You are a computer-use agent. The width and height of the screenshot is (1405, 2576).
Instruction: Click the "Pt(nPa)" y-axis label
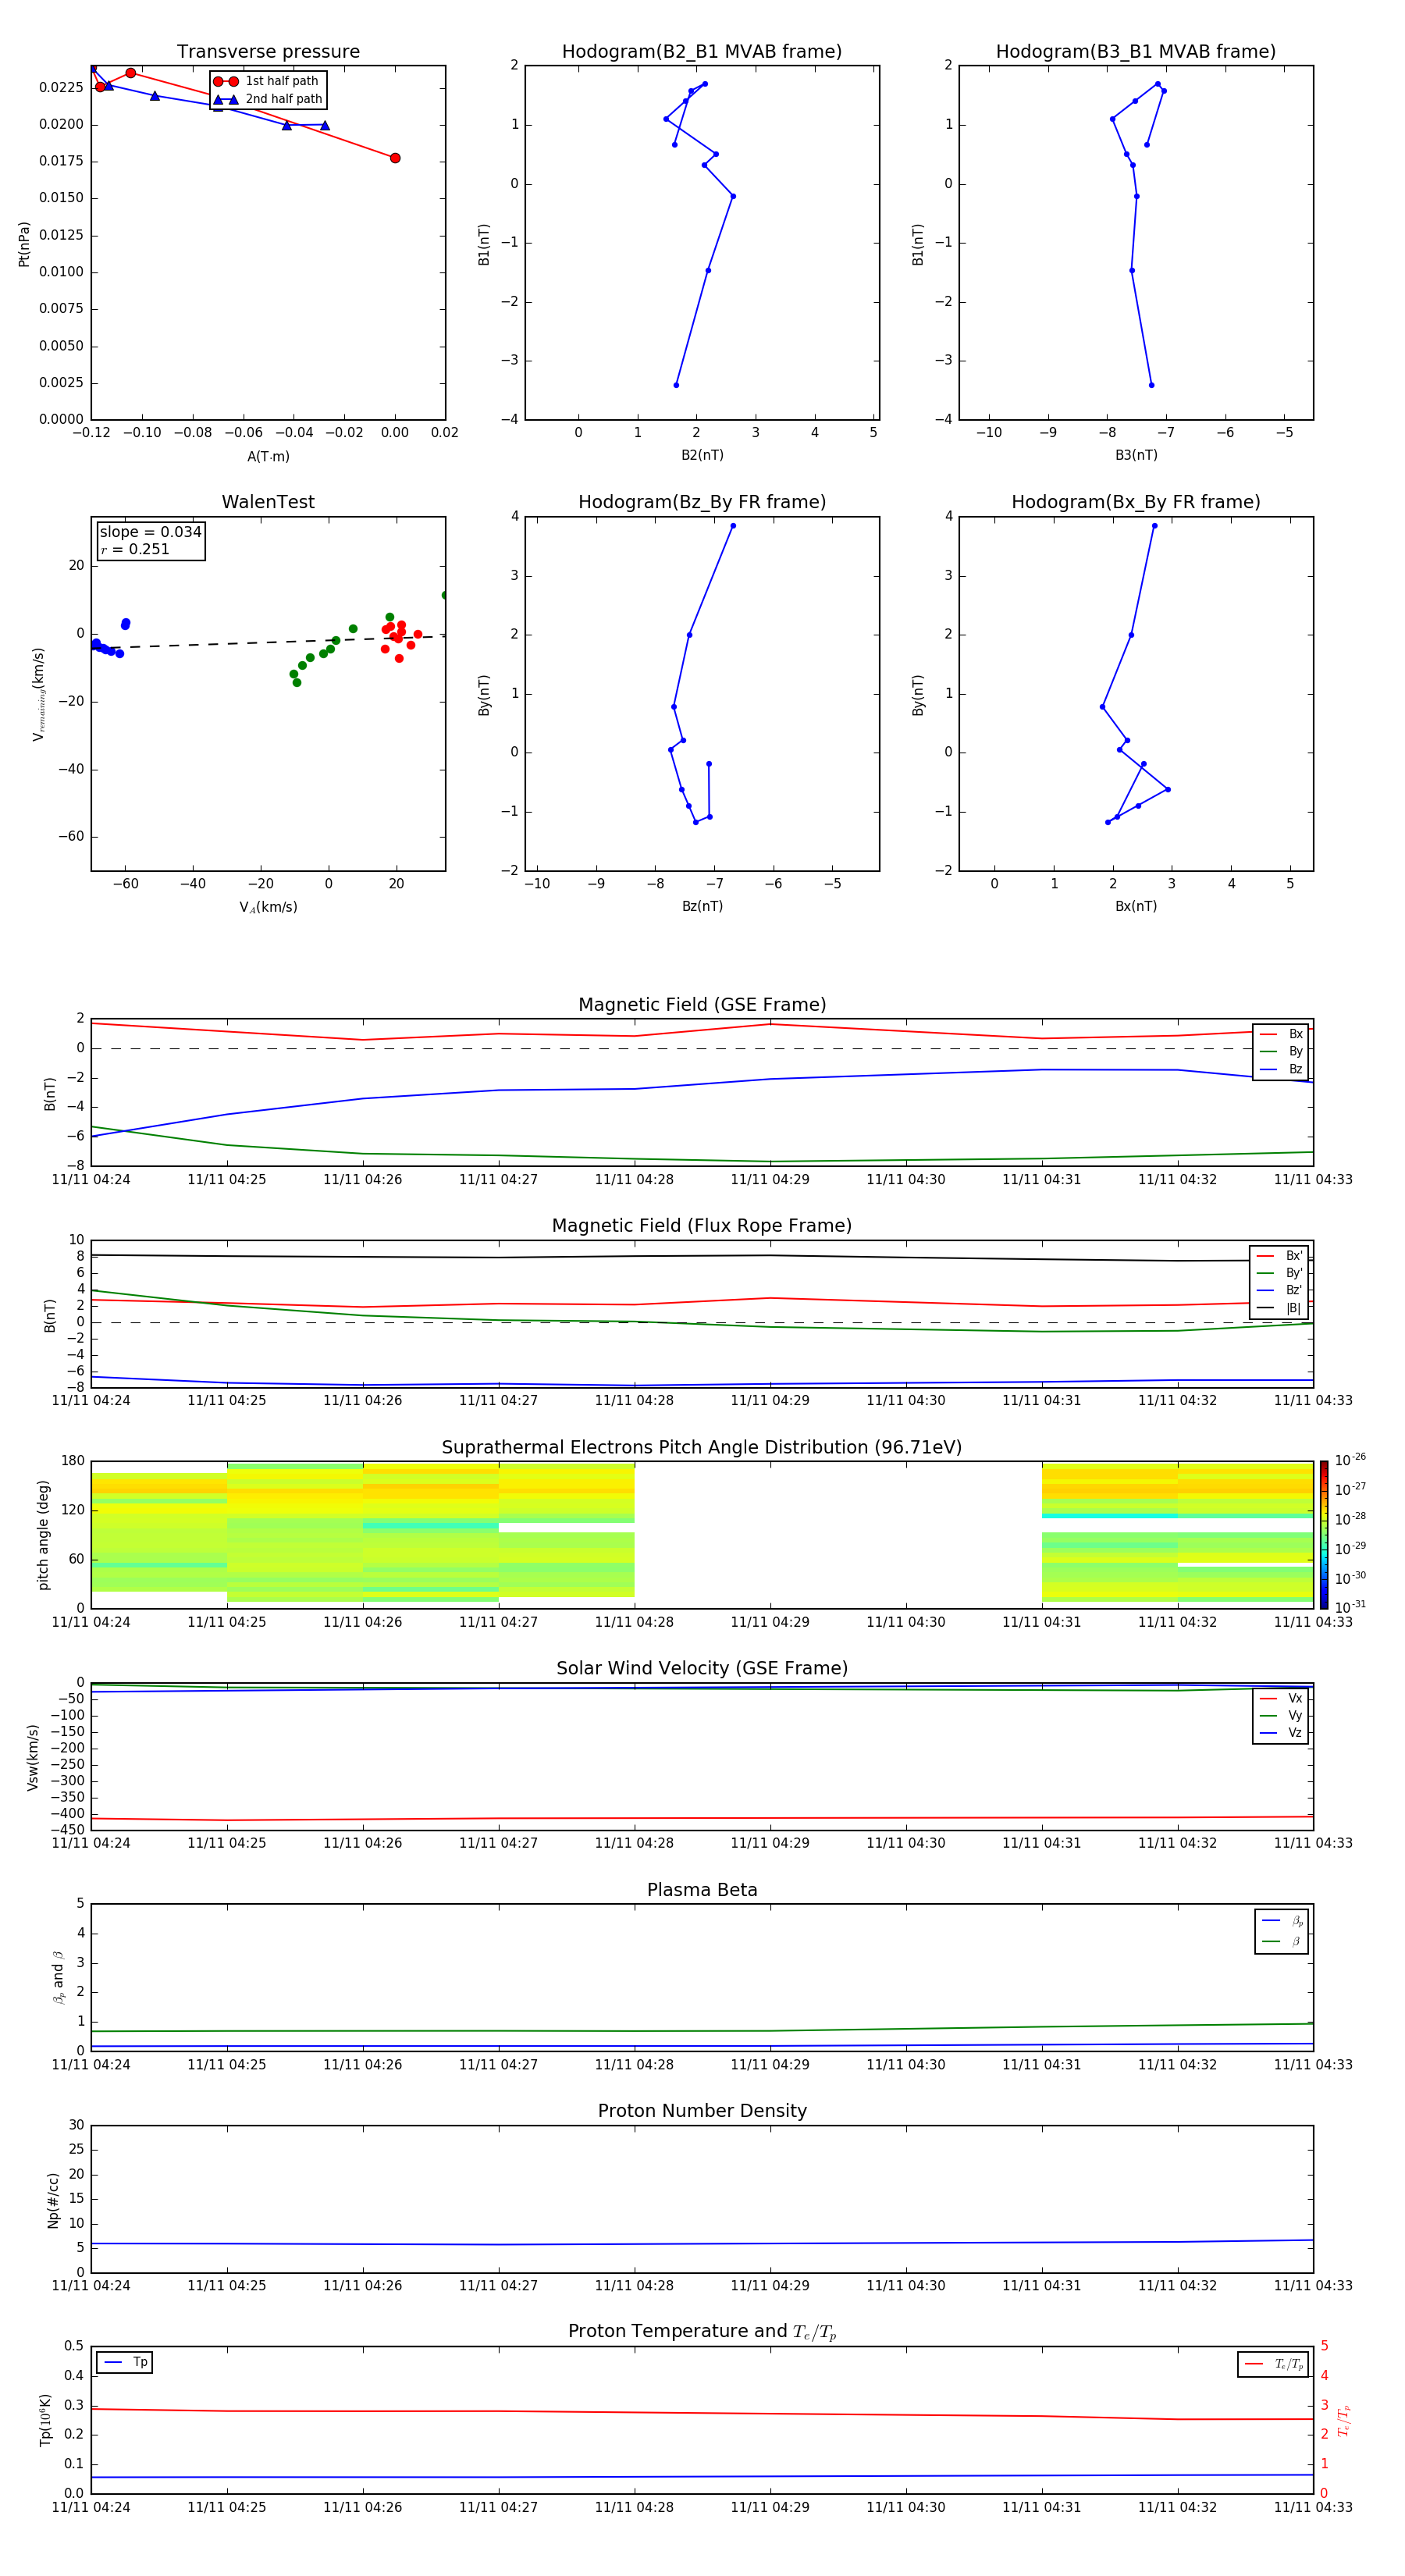pos(24,244)
